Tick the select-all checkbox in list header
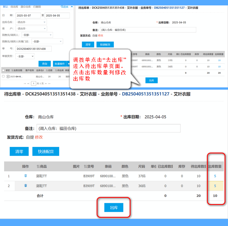Image resolution: width=228 pixels, height=226 pixels. pos(3,70)
